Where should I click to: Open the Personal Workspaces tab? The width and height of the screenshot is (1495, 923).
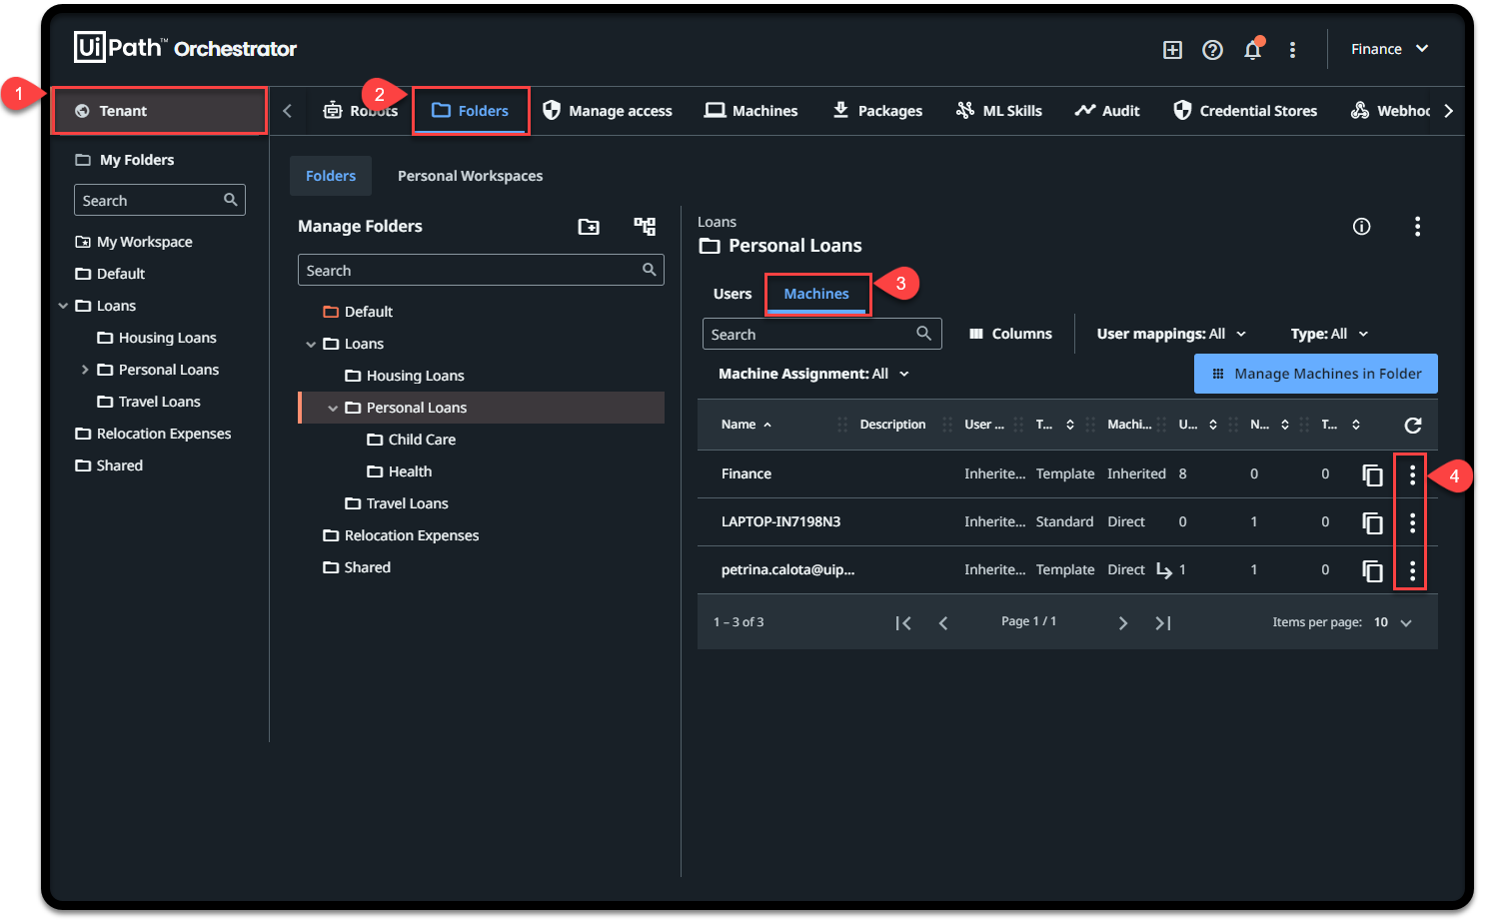click(470, 176)
